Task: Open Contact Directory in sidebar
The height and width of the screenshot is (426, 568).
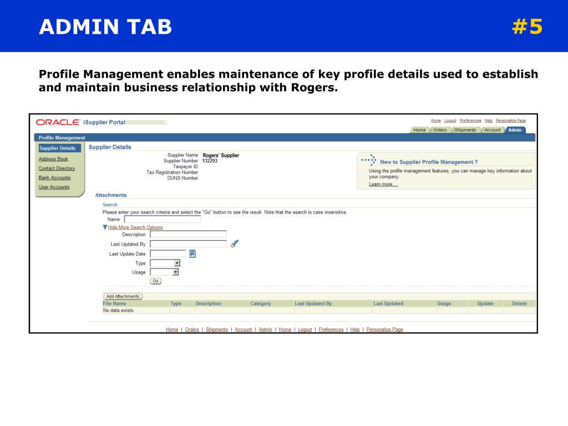Action: pyautogui.click(x=57, y=169)
